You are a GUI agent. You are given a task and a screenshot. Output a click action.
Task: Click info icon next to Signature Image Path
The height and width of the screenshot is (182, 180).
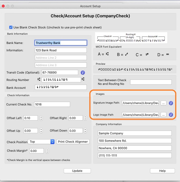[x=171, y=103]
